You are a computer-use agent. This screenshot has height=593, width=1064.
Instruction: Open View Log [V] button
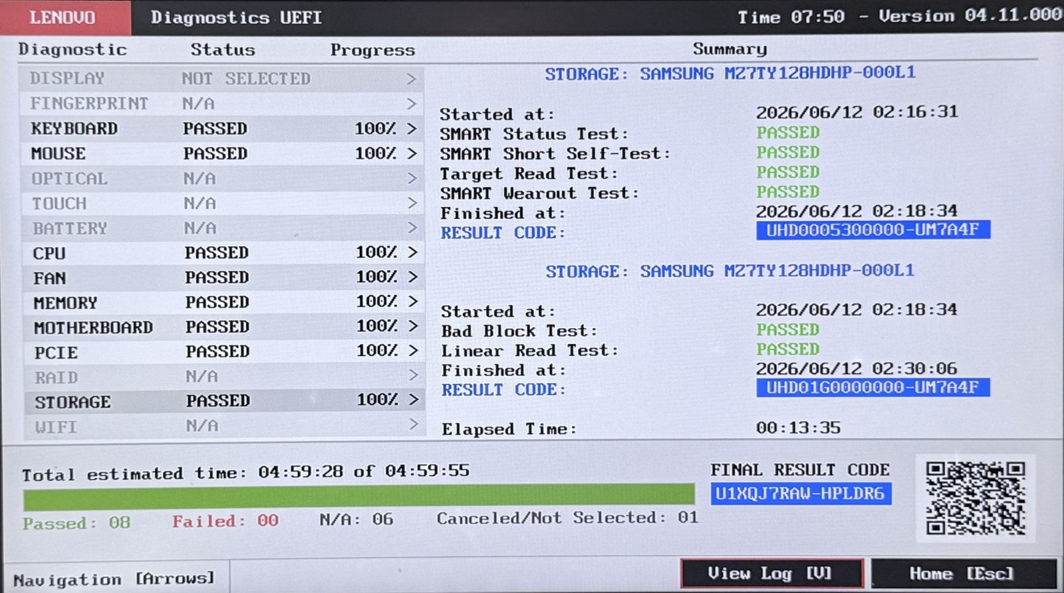pos(771,573)
